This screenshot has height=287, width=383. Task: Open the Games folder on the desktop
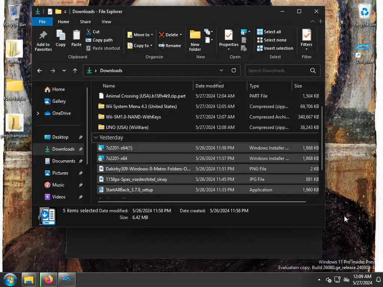pos(15,52)
